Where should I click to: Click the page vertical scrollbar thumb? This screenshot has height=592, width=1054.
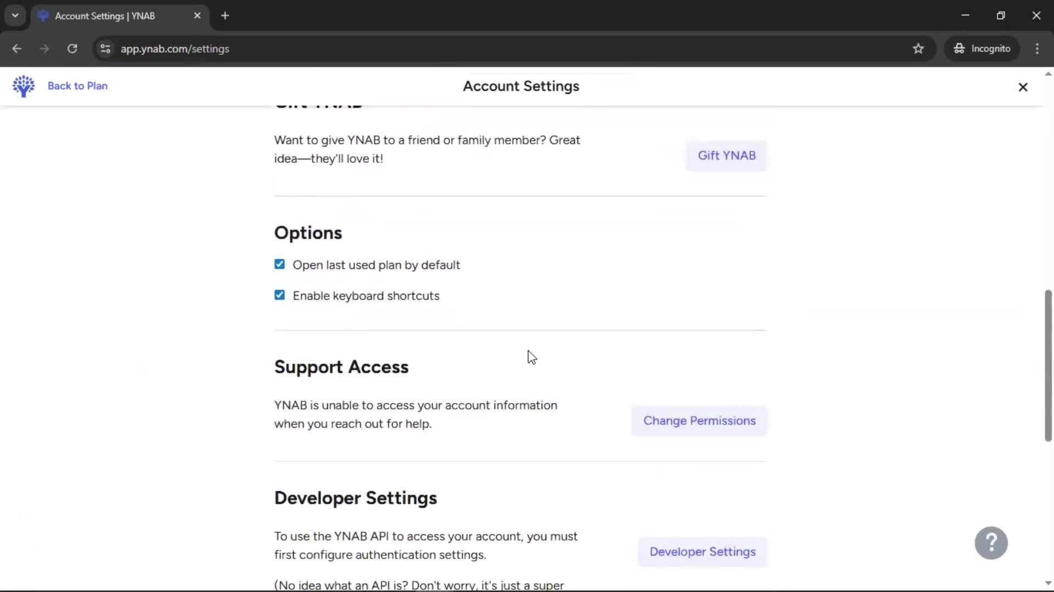[x=1047, y=366]
